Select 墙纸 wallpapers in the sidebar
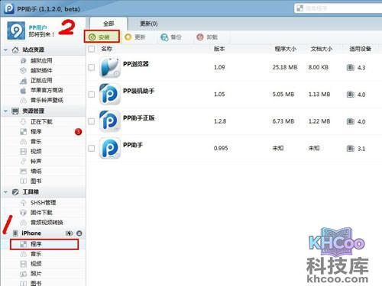 [x=36, y=171]
